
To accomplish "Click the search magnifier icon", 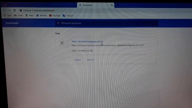I will (58, 23).
